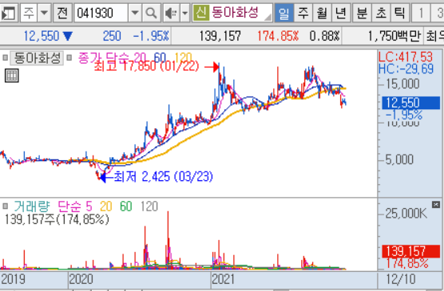The width and height of the screenshot is (444, 291).
Task: Click the 0.88% value in the info bar
Action: point(324,36)
